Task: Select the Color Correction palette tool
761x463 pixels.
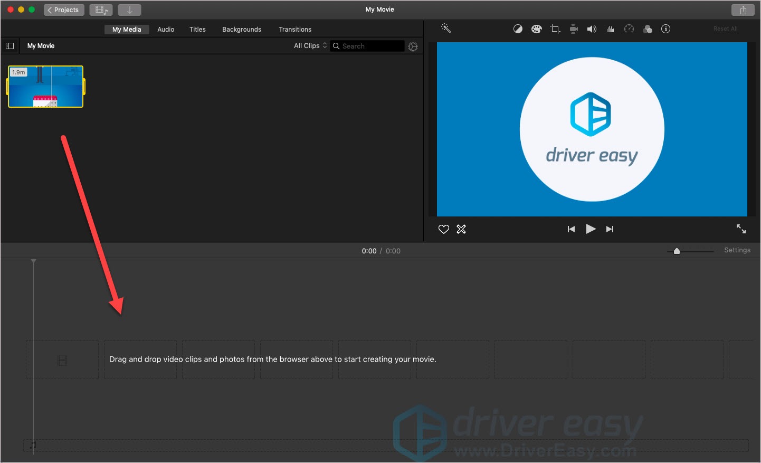Action: [x=536, y=29]
